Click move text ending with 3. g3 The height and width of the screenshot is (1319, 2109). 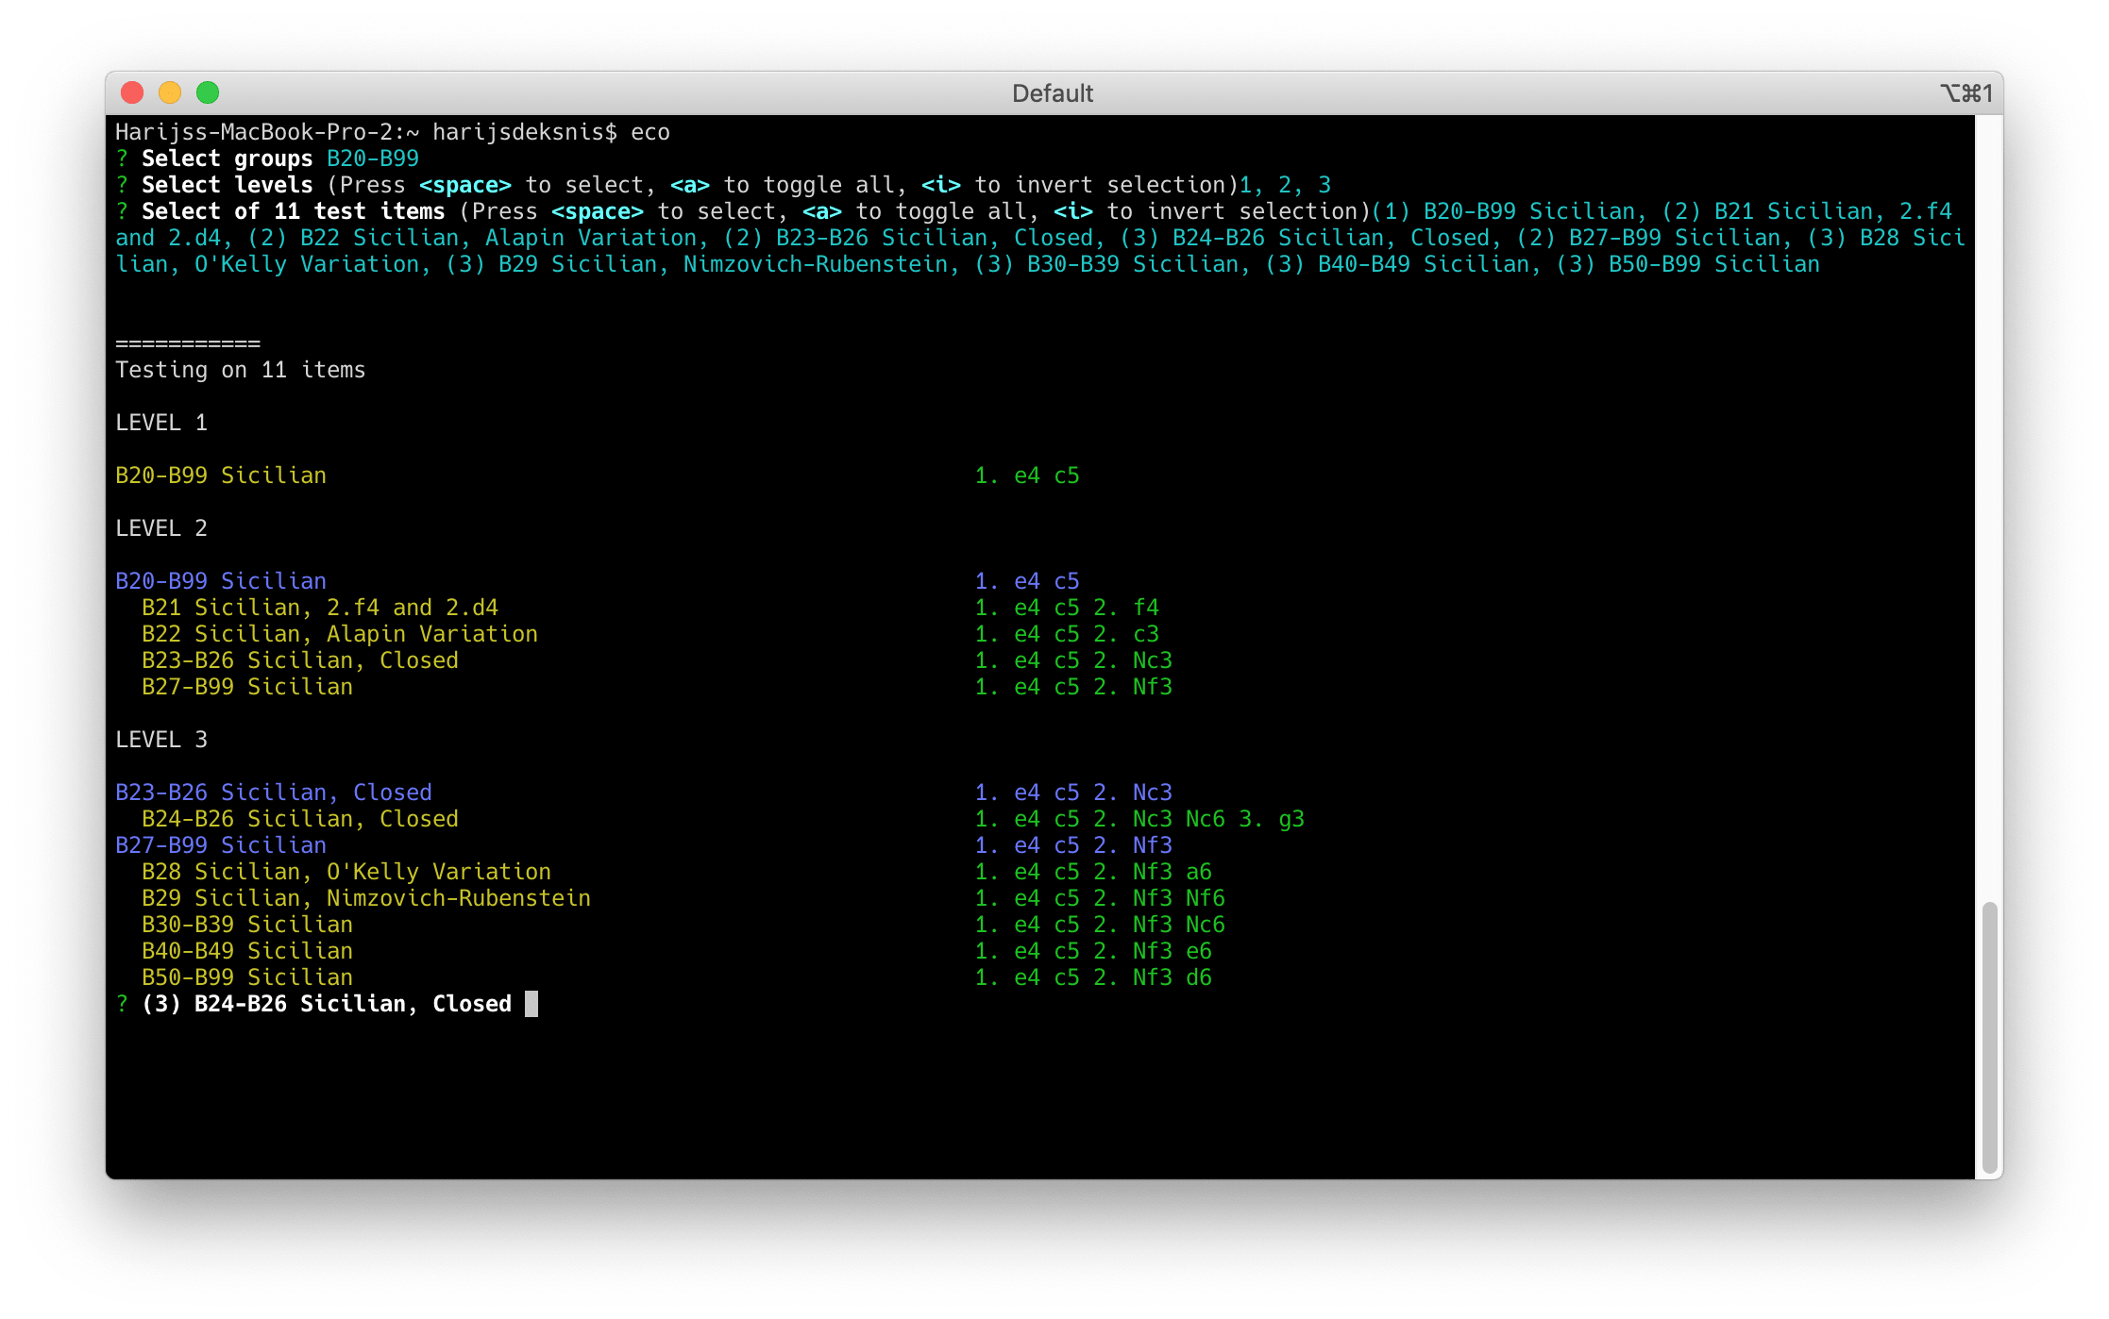tap(1139, 819)
